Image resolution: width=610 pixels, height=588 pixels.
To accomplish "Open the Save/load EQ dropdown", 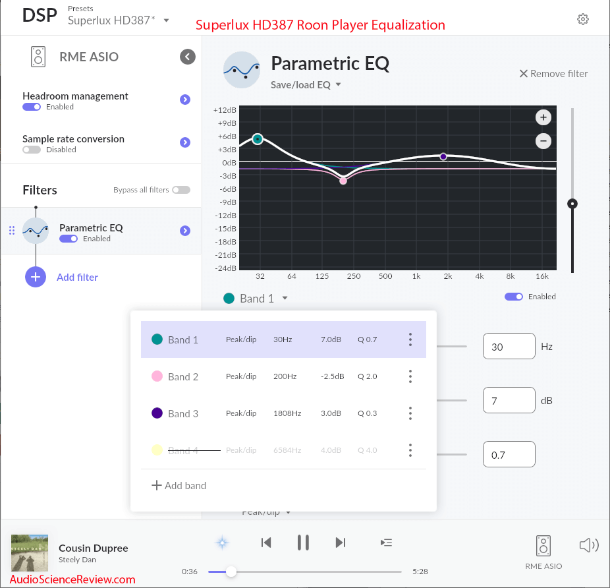I will click(306, 85).
